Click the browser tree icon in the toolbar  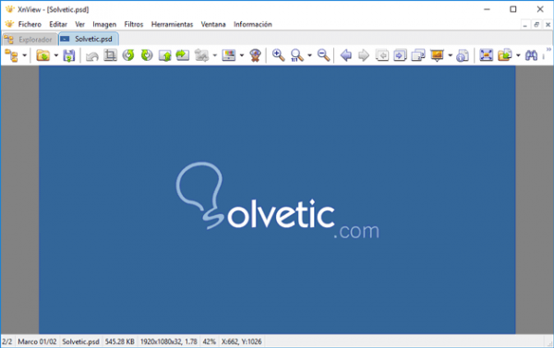(x=11, y=55)
